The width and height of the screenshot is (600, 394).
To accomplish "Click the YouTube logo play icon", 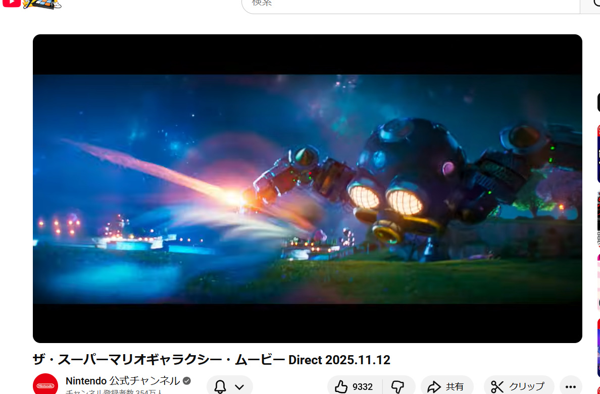I will [x=11, y=3].
